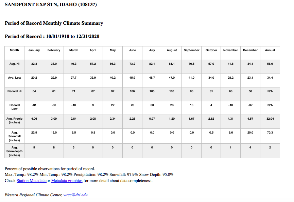The width and height of the screenshot is (294, 202).
Task: Click February Record Low value -30
Action: (x=54, y=105)
